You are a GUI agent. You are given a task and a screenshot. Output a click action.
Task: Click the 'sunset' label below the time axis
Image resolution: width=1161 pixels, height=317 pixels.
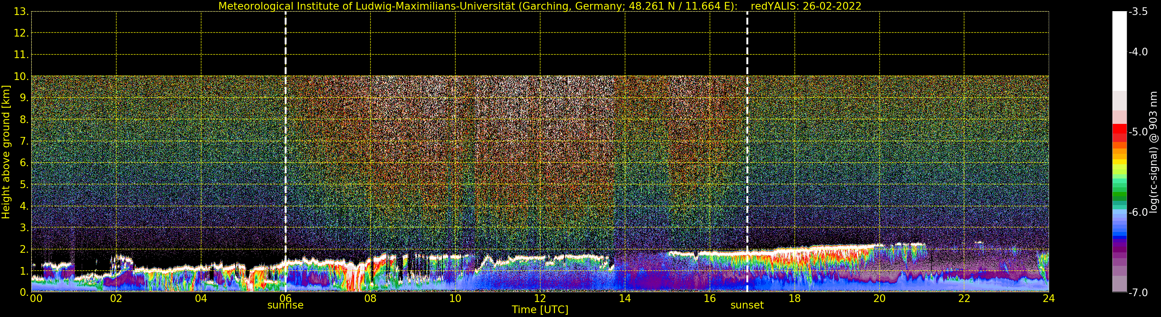pyautogui.click(x=747, y=305)
